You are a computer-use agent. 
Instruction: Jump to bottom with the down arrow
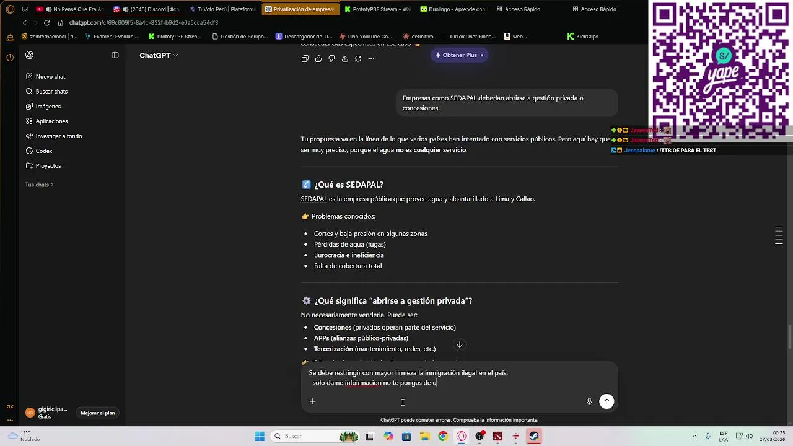pos(460,344)
